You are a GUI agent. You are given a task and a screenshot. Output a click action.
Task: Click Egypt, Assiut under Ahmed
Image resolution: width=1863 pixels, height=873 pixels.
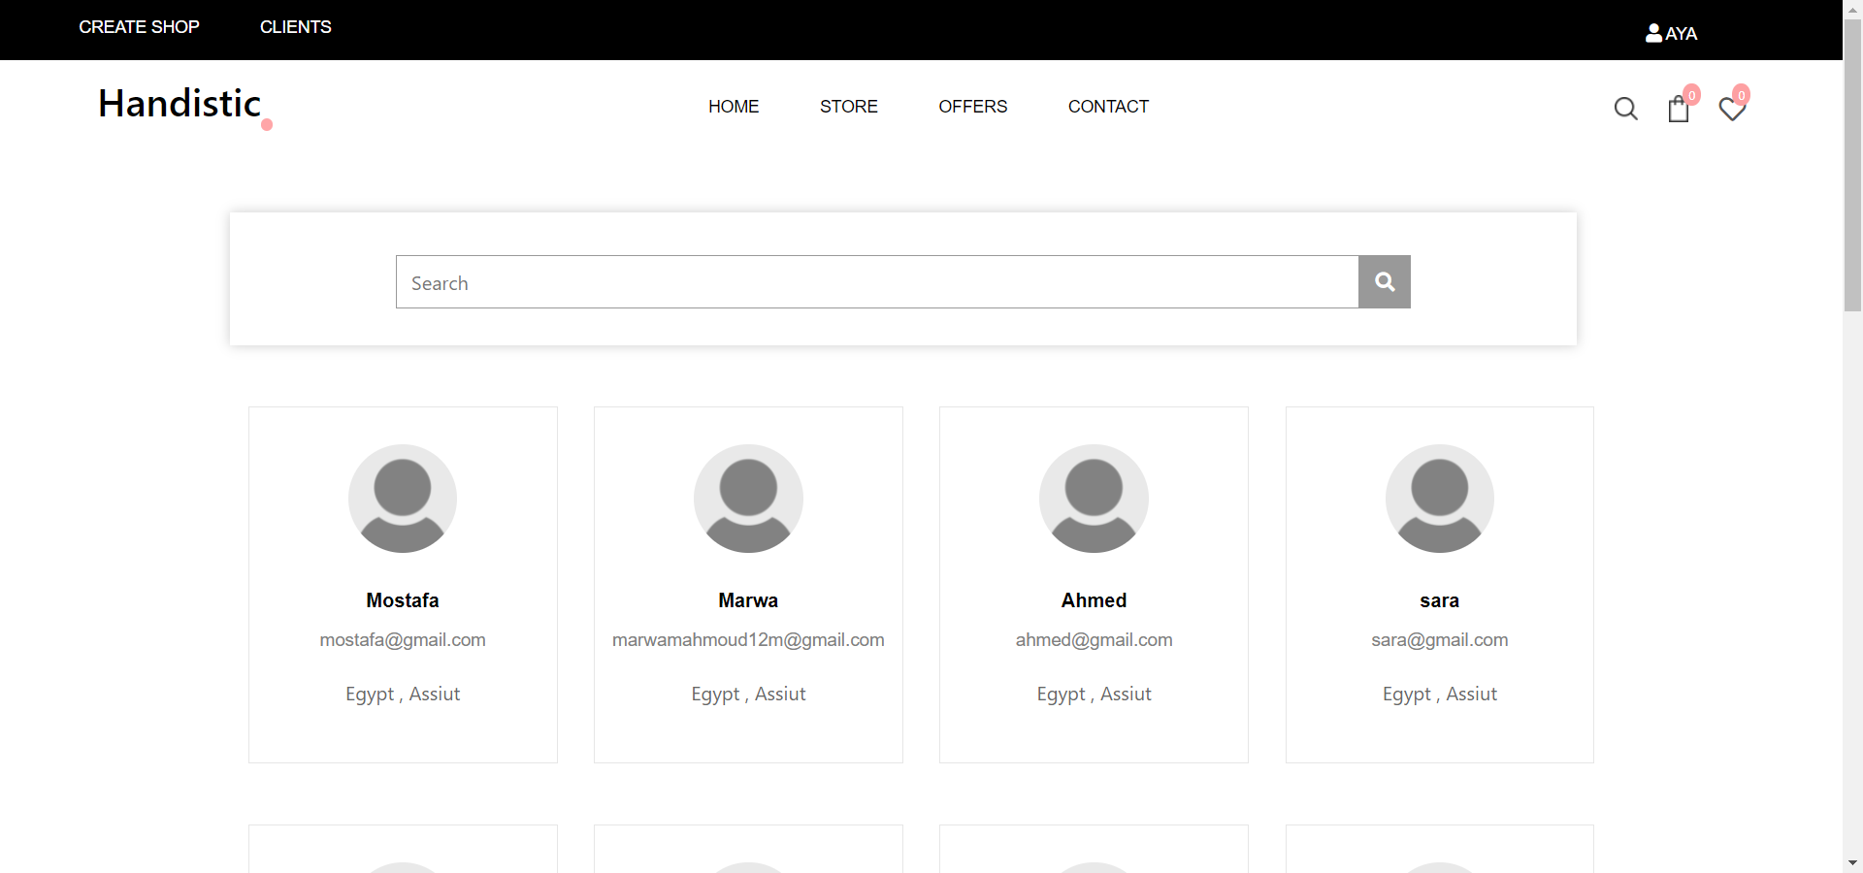click(x=1094, y=695)
